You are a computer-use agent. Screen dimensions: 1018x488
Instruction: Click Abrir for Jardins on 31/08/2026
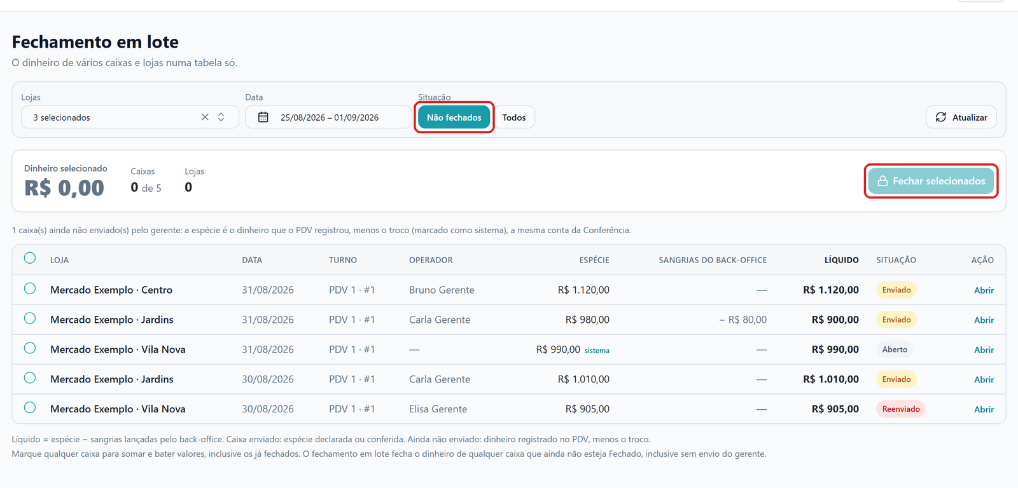[x=984, y=320]
